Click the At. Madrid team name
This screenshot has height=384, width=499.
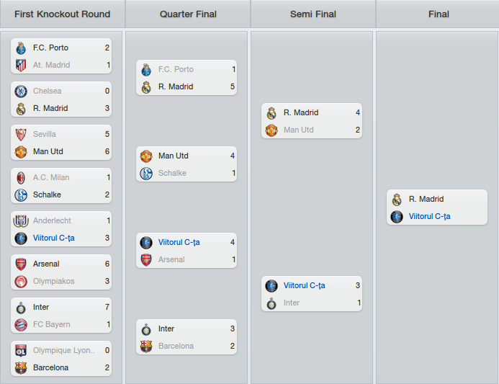click(x=52, y=66)
